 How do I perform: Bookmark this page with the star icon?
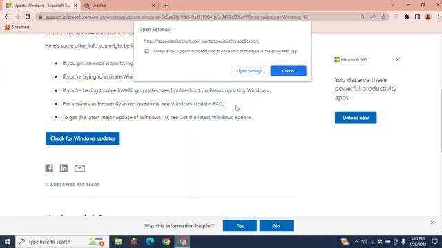coord(383,17)
